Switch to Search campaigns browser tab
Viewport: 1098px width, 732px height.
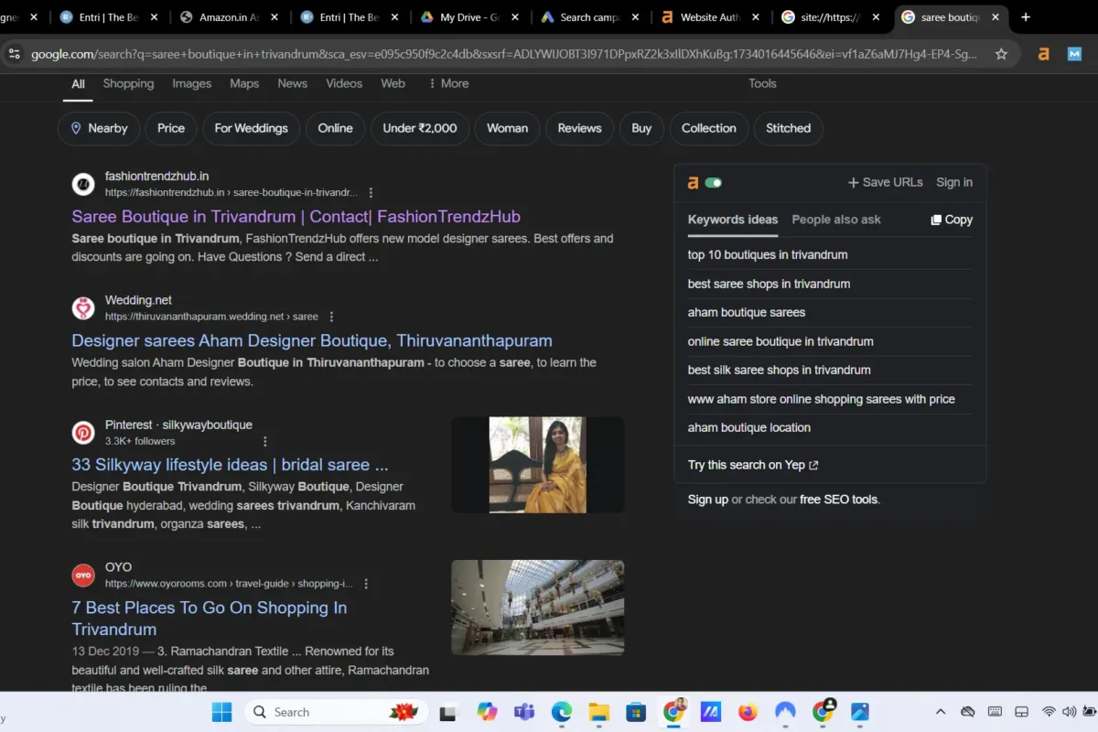click(589, 17)
